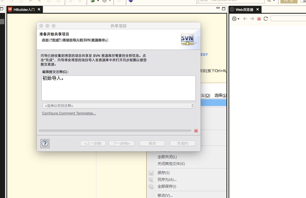
Task: Switch to the Web浏览器 tab
Action: point(242,10)
